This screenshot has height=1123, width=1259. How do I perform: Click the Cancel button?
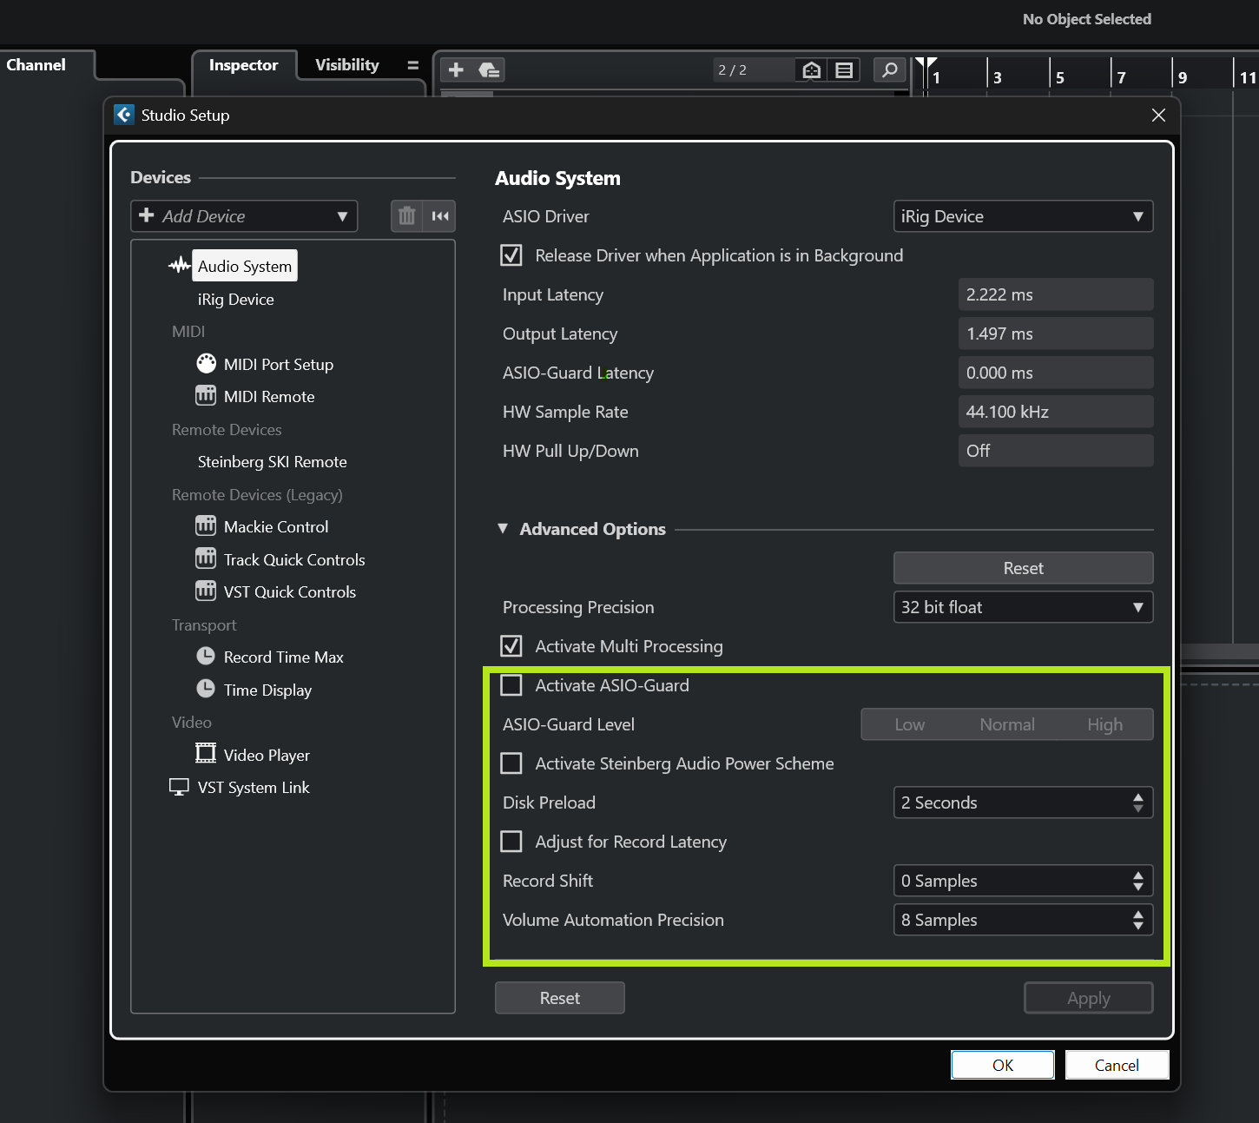pos(1117,1065)
